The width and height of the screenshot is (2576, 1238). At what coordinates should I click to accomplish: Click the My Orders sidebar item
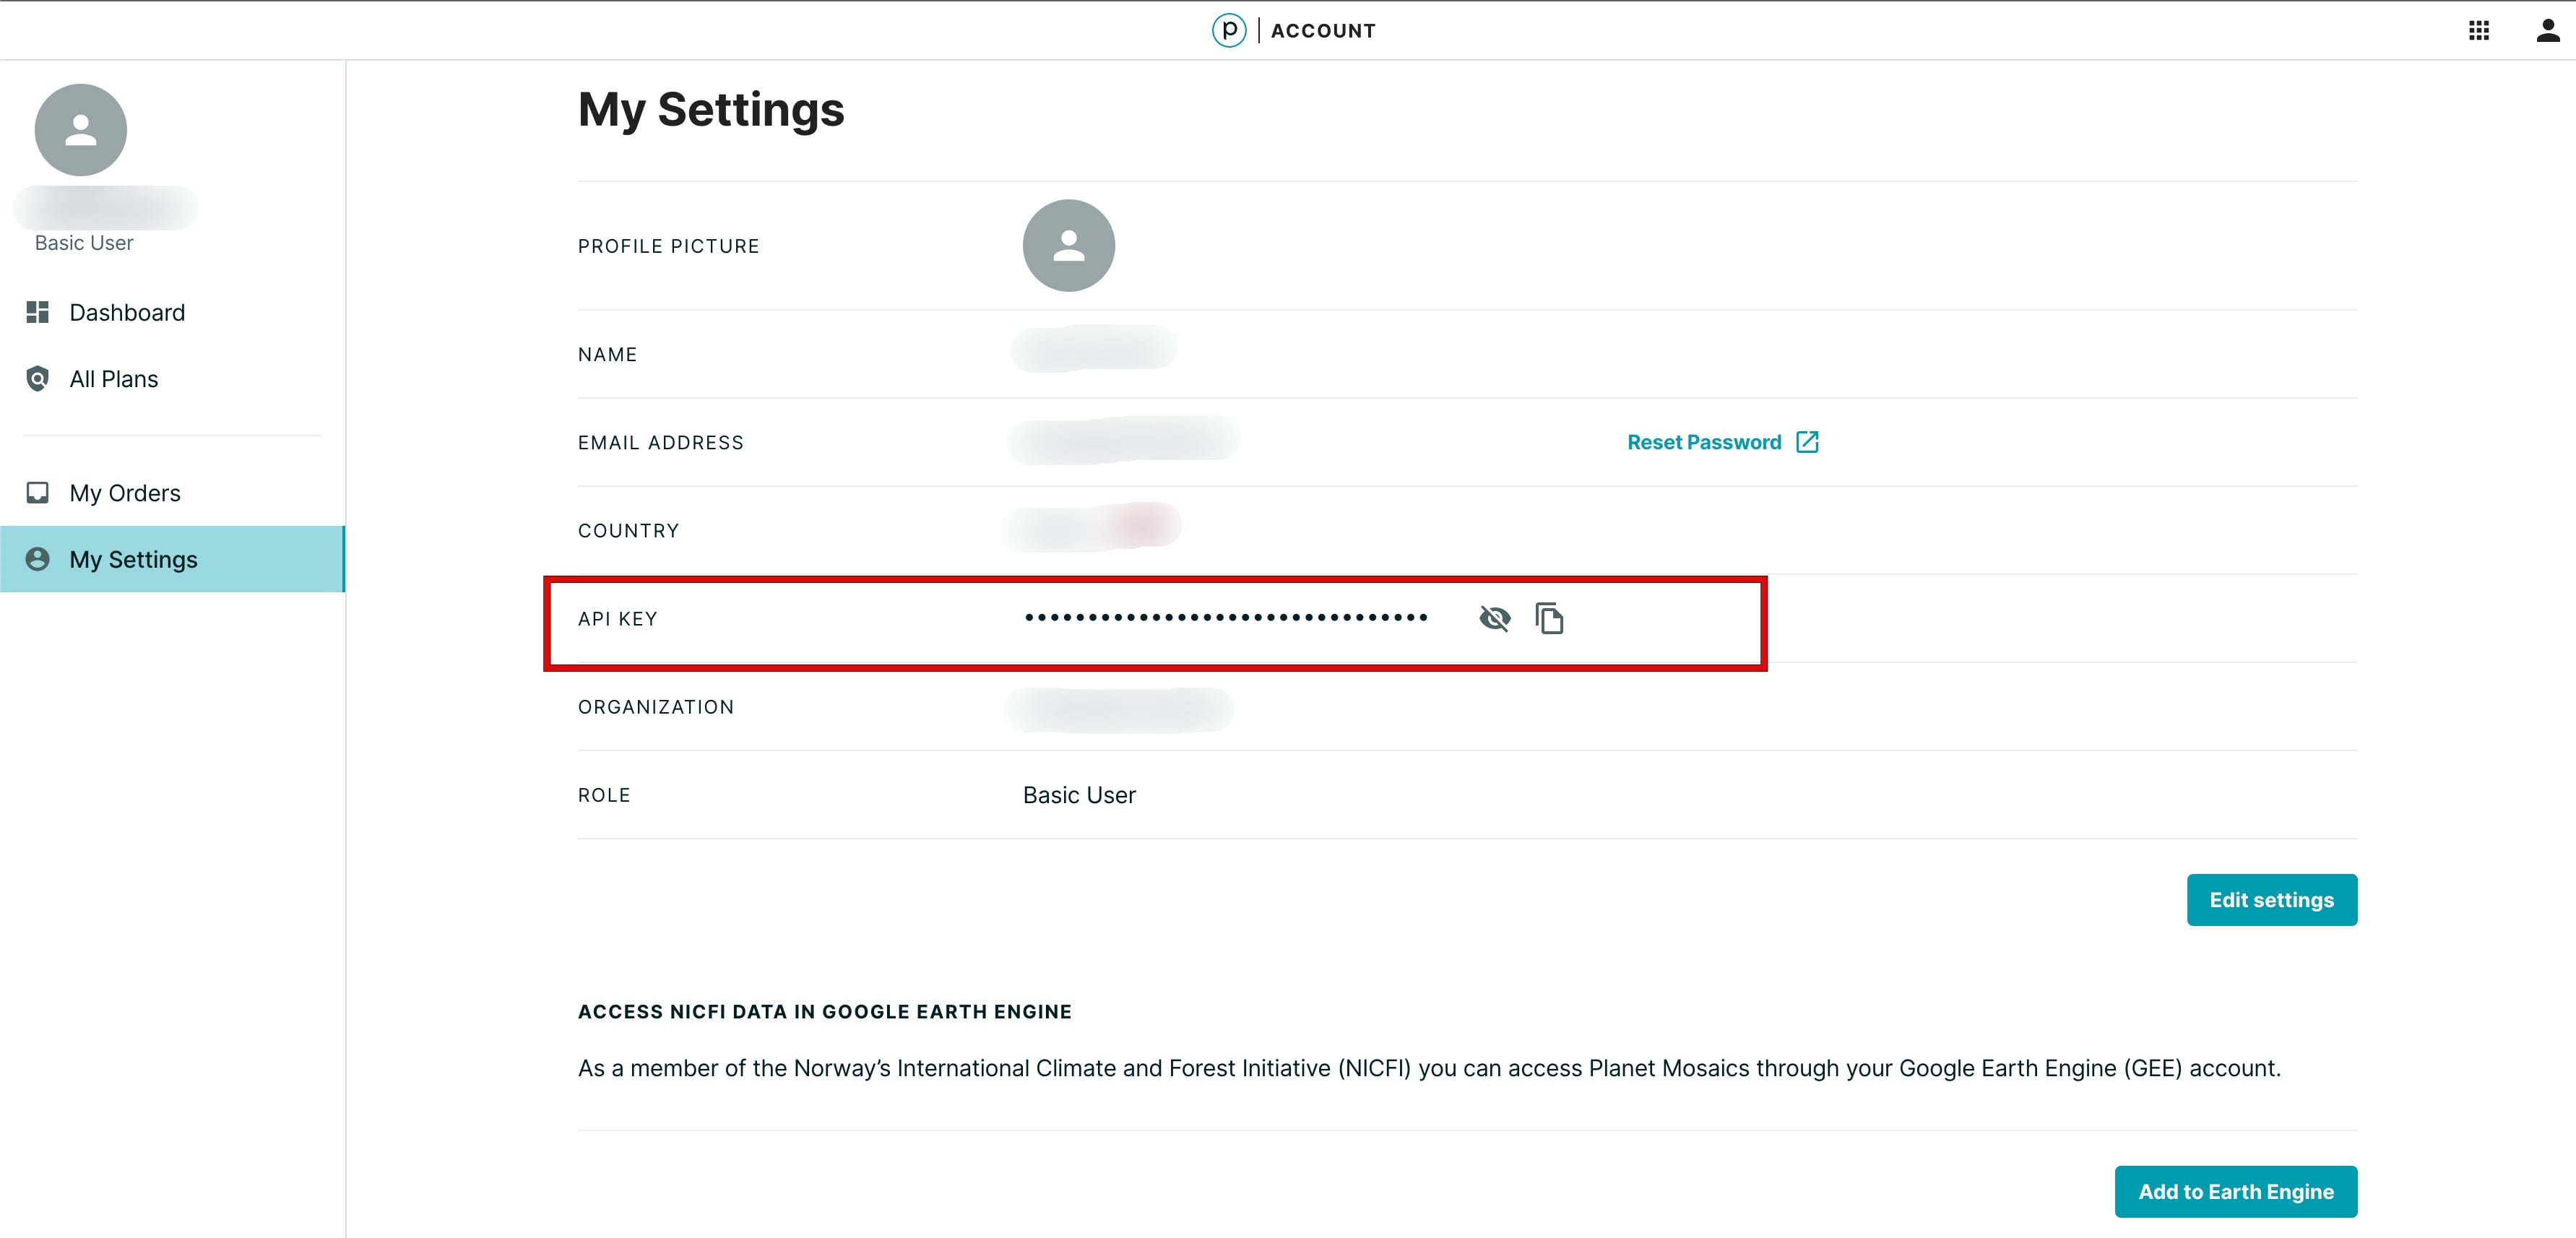(x=125, y=491)
